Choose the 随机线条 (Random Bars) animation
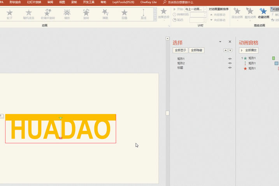The width and height of the screenshot is (279, 186). click(29, 14)
